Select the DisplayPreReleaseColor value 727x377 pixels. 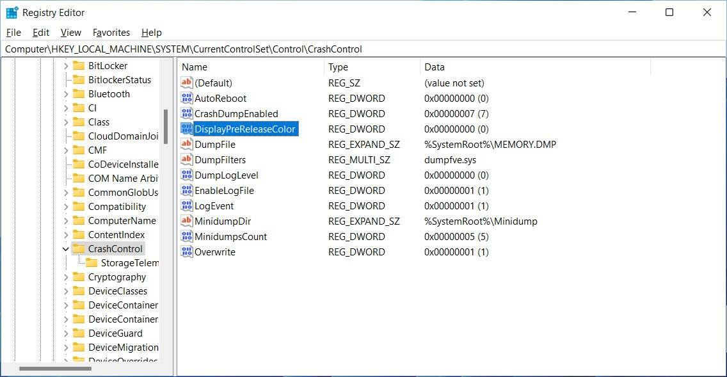pos(245,129)
